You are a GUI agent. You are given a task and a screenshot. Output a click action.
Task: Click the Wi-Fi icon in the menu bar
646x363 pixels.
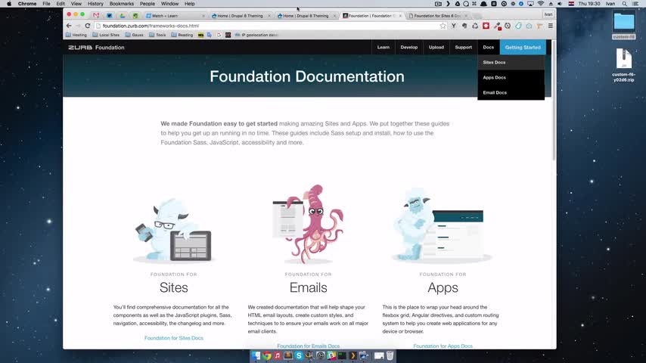coord(541,4)
